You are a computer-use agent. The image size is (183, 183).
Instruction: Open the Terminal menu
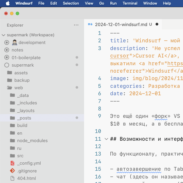point(130,3)
